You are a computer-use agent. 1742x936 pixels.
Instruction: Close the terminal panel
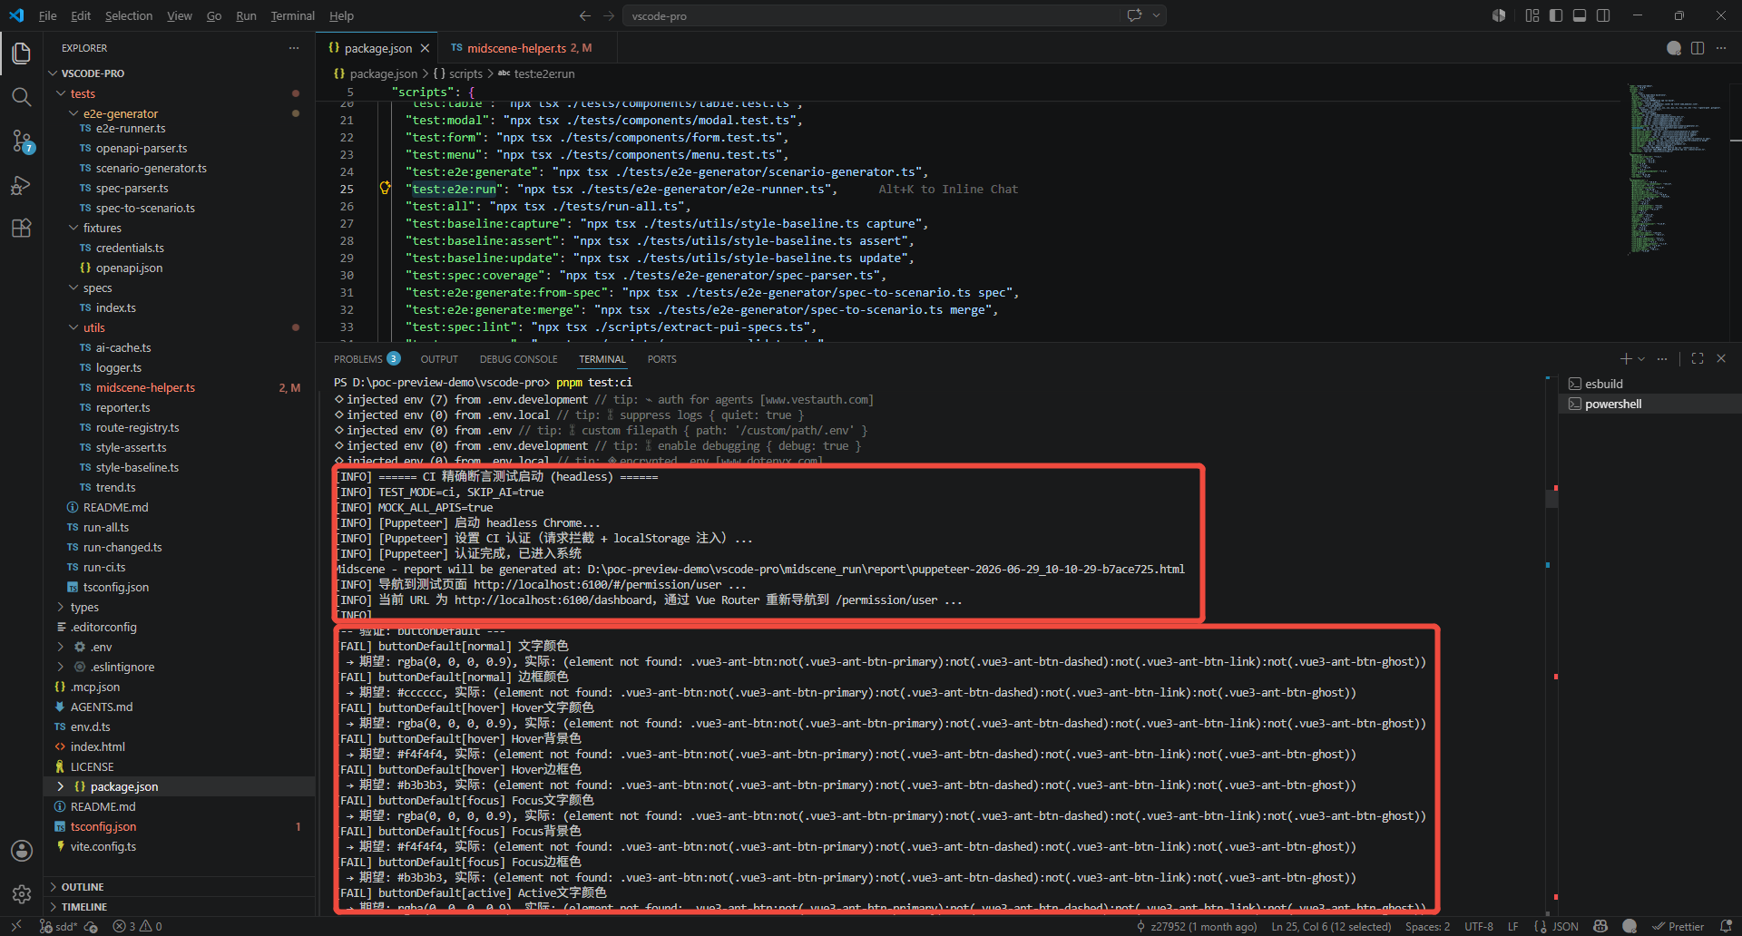point(1721,359)
